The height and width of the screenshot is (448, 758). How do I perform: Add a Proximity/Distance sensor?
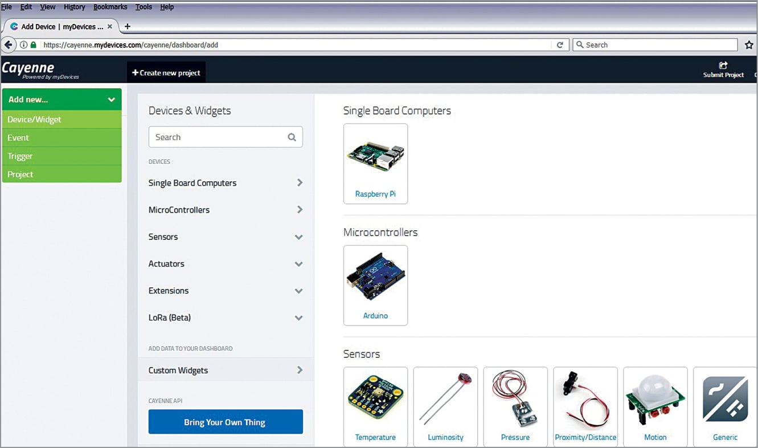click(x=585, y=405)
